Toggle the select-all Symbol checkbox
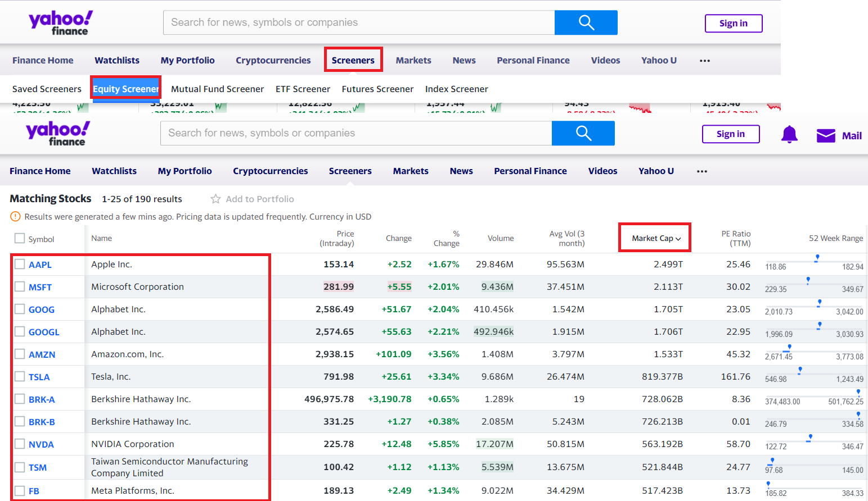The image size is (868, 501). (x=20, y=238)
